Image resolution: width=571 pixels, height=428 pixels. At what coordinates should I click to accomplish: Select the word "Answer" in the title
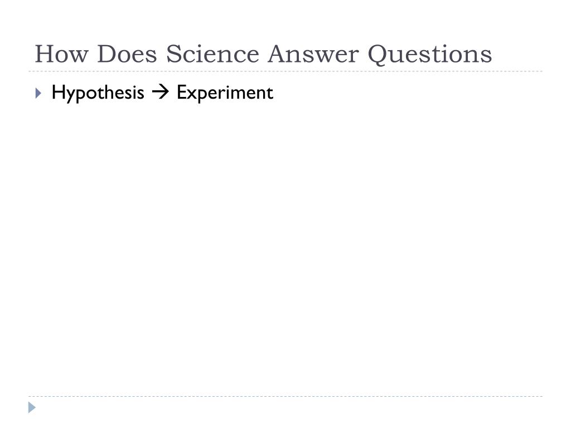click(313, 54)
